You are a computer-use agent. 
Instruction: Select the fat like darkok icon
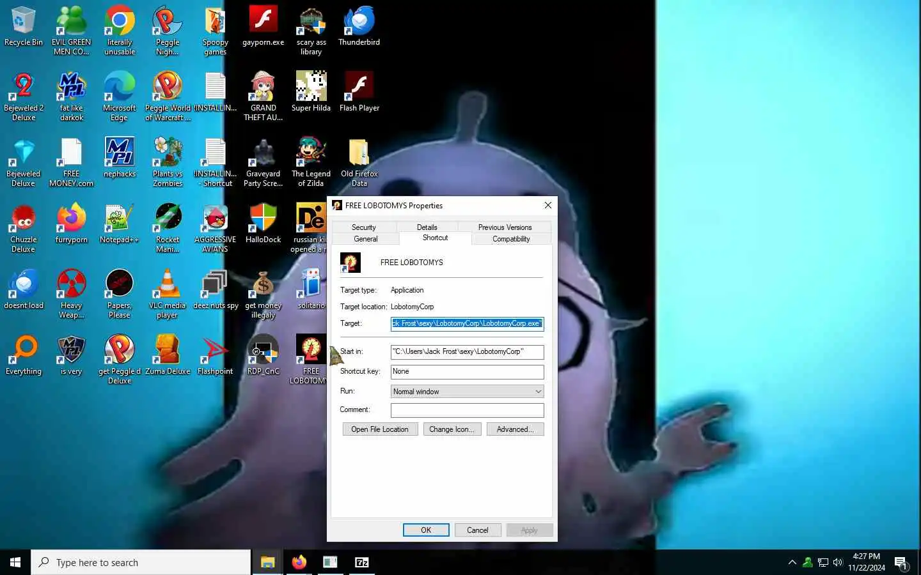pos(72,96)
